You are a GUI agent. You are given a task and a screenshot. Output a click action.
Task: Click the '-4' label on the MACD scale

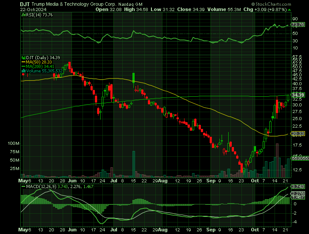[295, 222]
